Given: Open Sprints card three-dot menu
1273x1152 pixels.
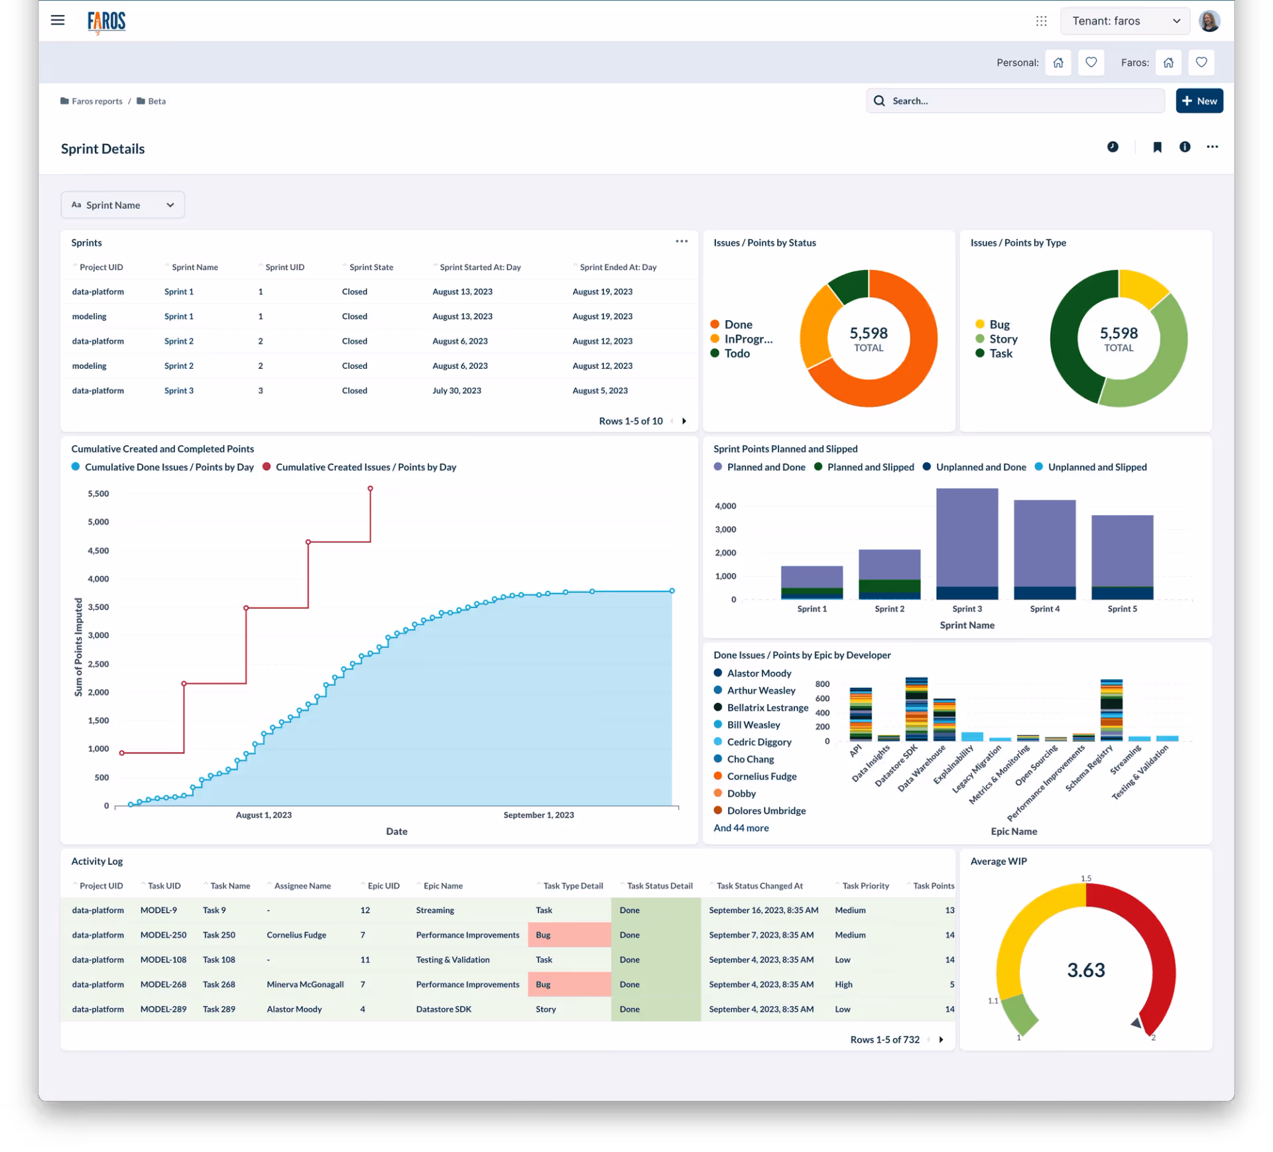Looking at the screenshot, I should [682, 241].
